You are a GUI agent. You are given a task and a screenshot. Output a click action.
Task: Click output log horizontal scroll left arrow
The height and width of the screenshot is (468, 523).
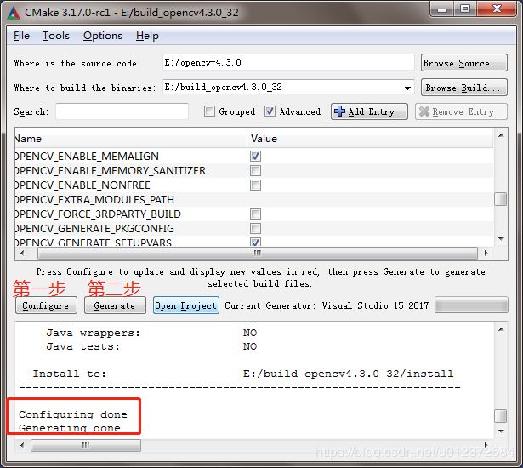pyautogui.click(x=22, y=445)
